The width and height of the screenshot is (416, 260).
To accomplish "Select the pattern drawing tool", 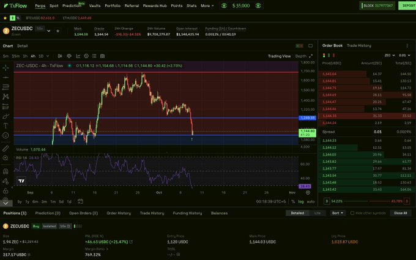I will (x=6, y=97).
